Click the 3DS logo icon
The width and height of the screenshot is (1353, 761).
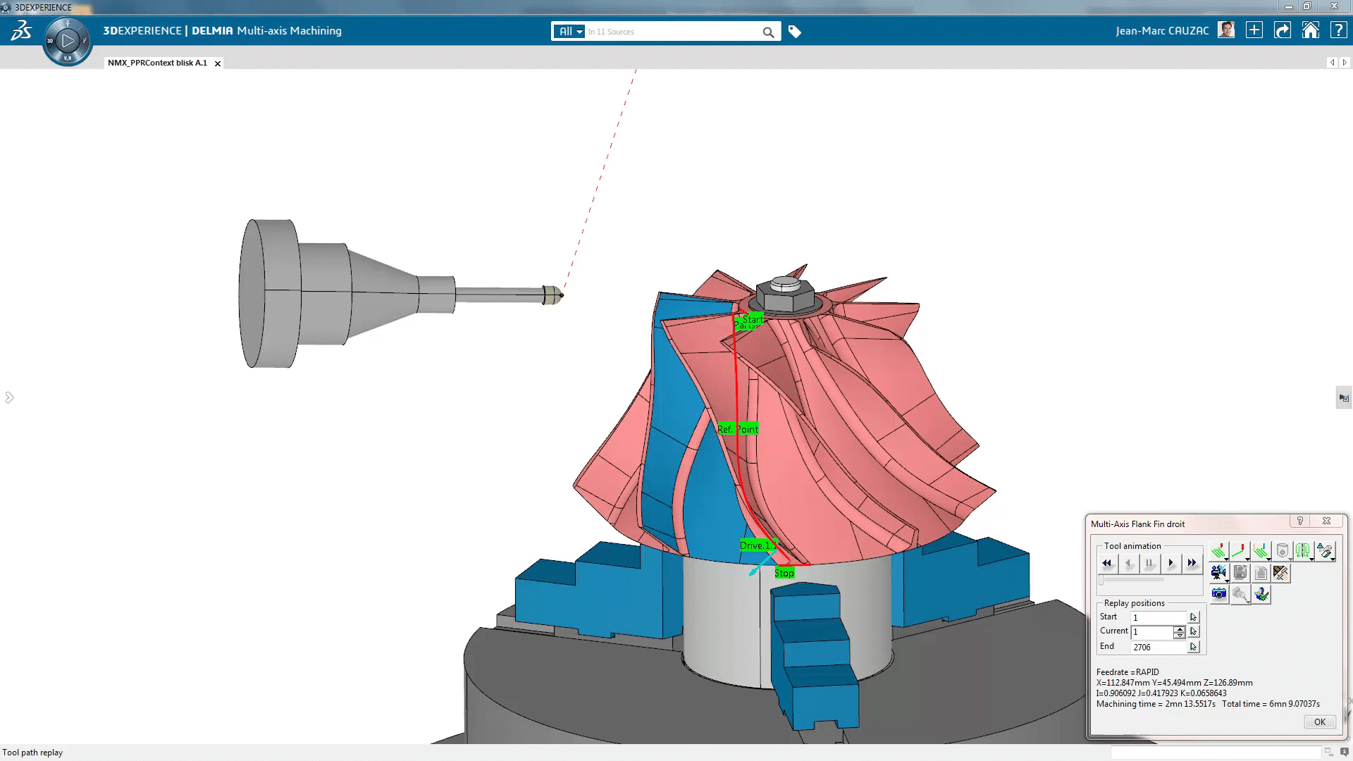[21, 31]
